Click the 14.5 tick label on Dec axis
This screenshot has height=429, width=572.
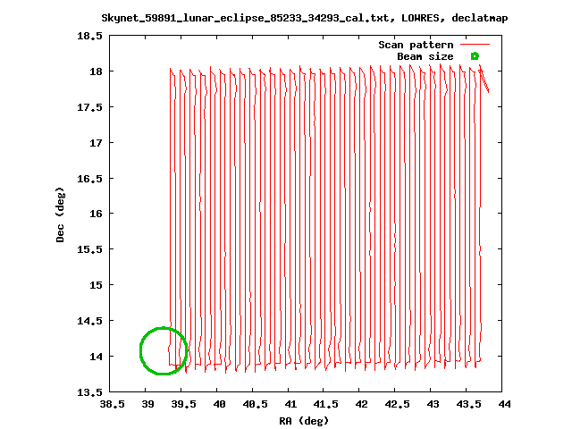[89, 321]
